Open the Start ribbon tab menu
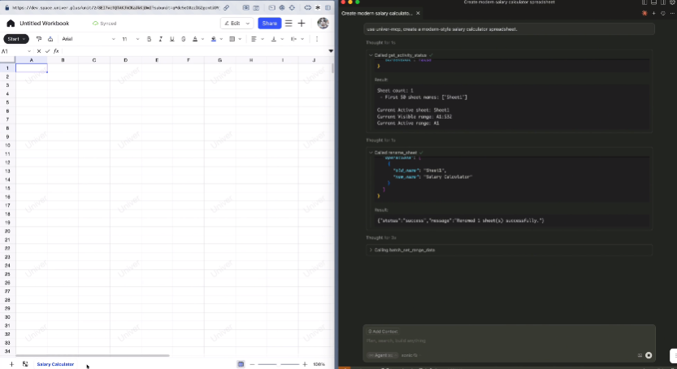Viewport: 677px width, 369px height. (x=16, y=39)
